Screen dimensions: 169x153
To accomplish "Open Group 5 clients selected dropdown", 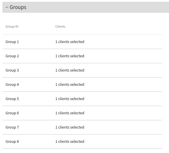I will 70,99.
